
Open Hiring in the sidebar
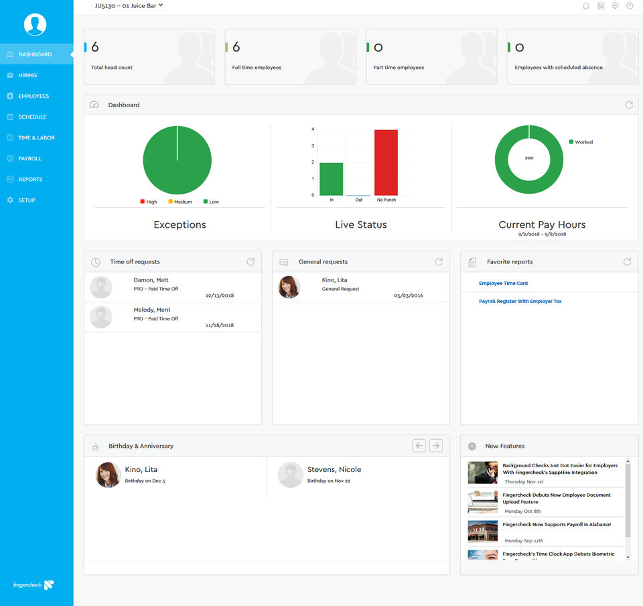pos(36,75)
